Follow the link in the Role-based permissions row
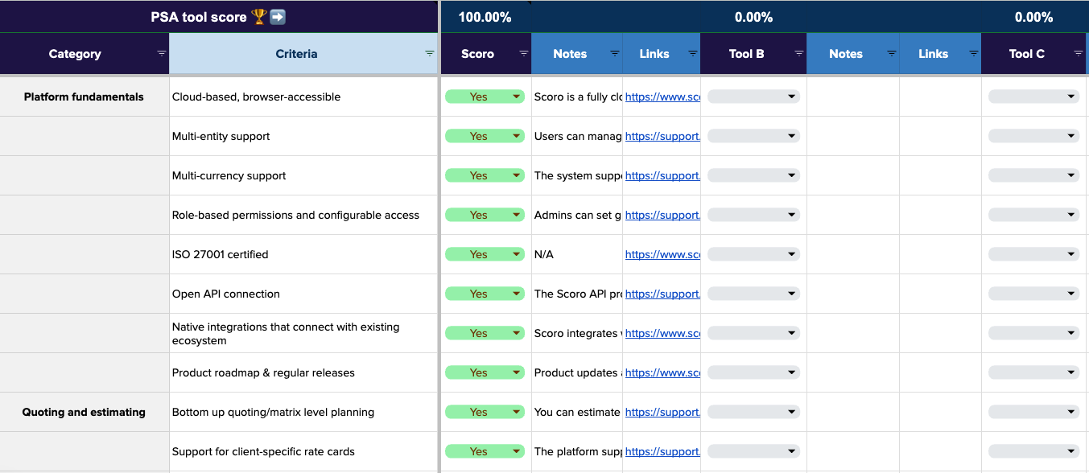The image size is (1089, 473). (x=662, y=215)
